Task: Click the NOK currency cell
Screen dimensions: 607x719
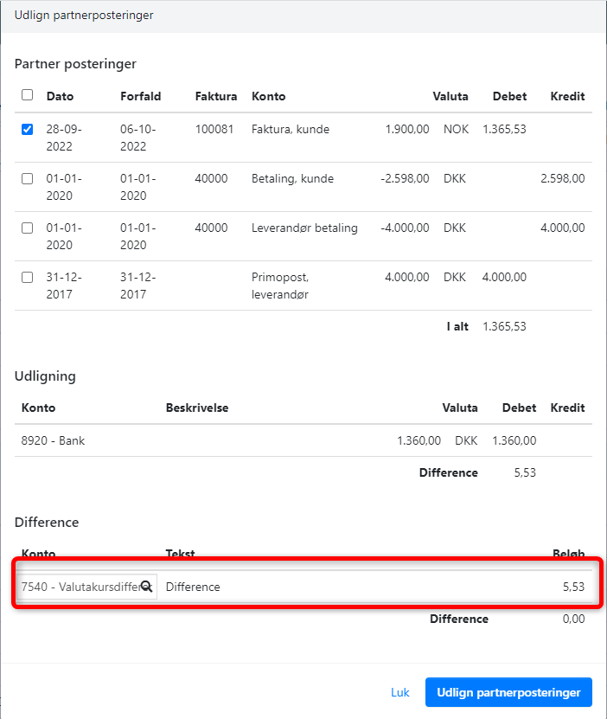Action: click(455, 130)
